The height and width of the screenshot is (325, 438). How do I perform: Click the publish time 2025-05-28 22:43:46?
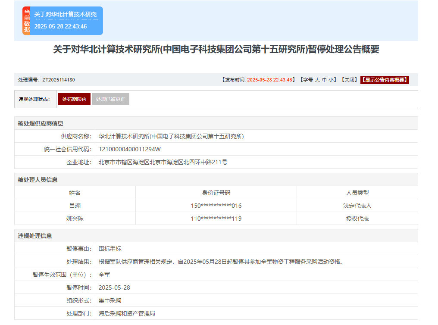[269, 80]
